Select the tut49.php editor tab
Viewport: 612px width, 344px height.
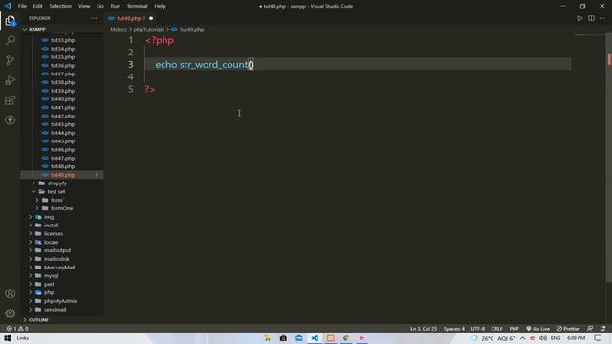129,18
